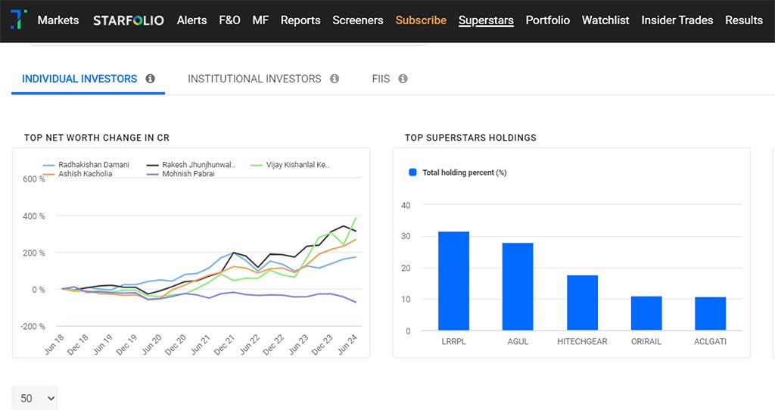Click the HITECHGEAR holding bar
The height and width of the screenshot is (410, 775).
[x=582, y=303]
